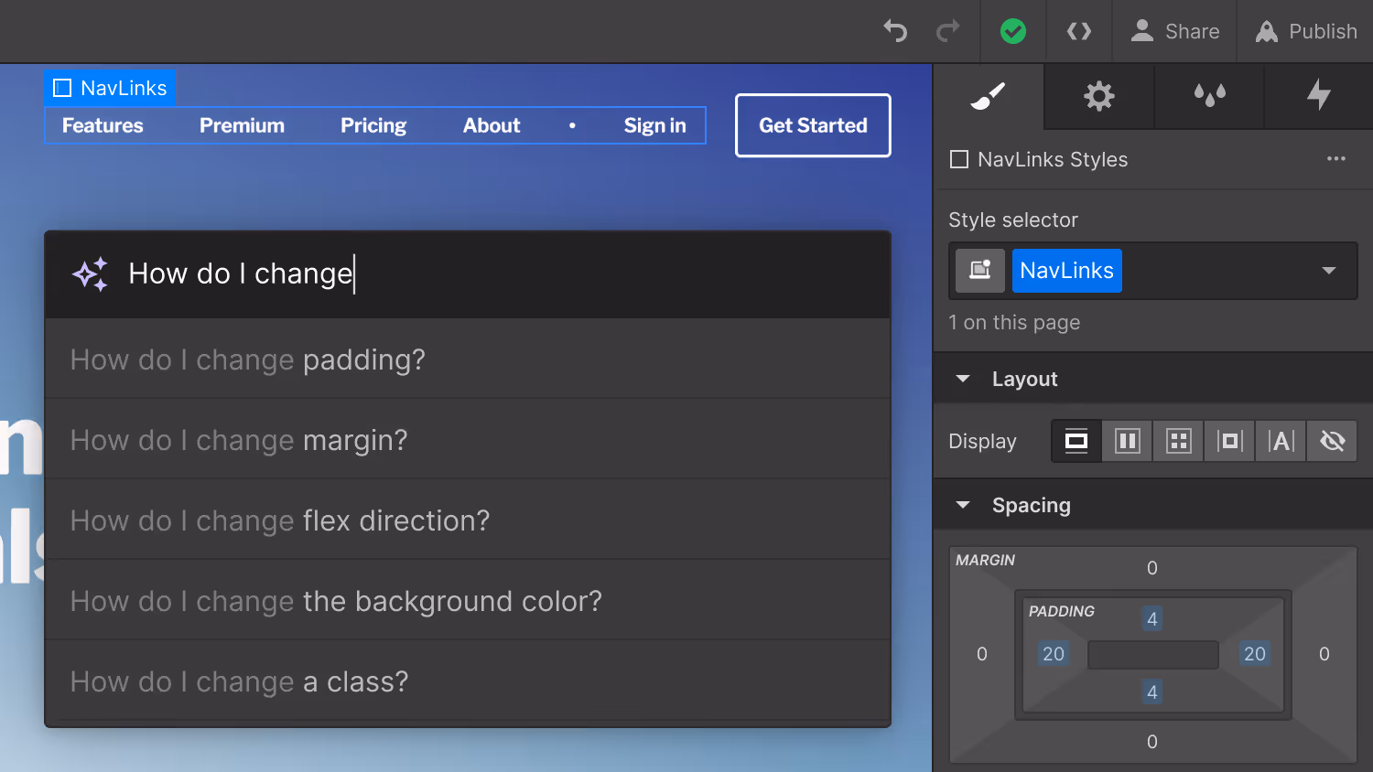The width and height of the screenshot is (1373, 772).
Task: Click the Redo arrow icon
Action: click(x=948, y=31)
